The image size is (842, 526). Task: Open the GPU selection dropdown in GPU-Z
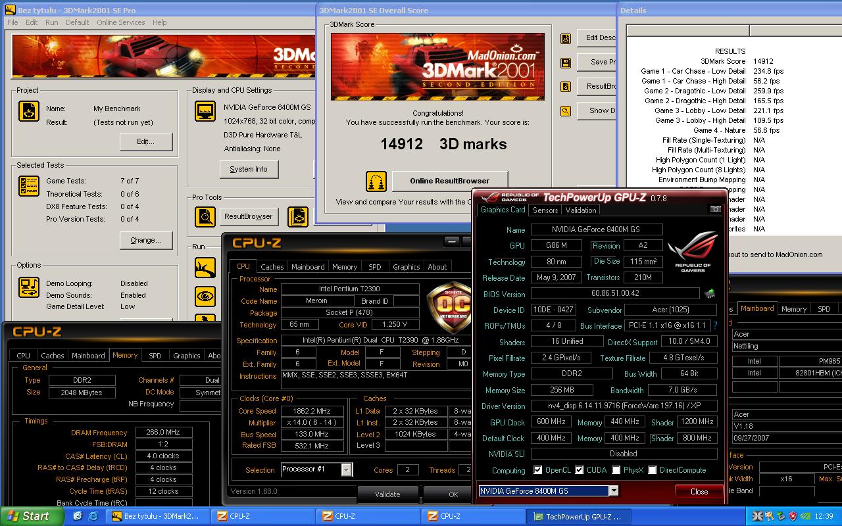click(x=613, y=491)
